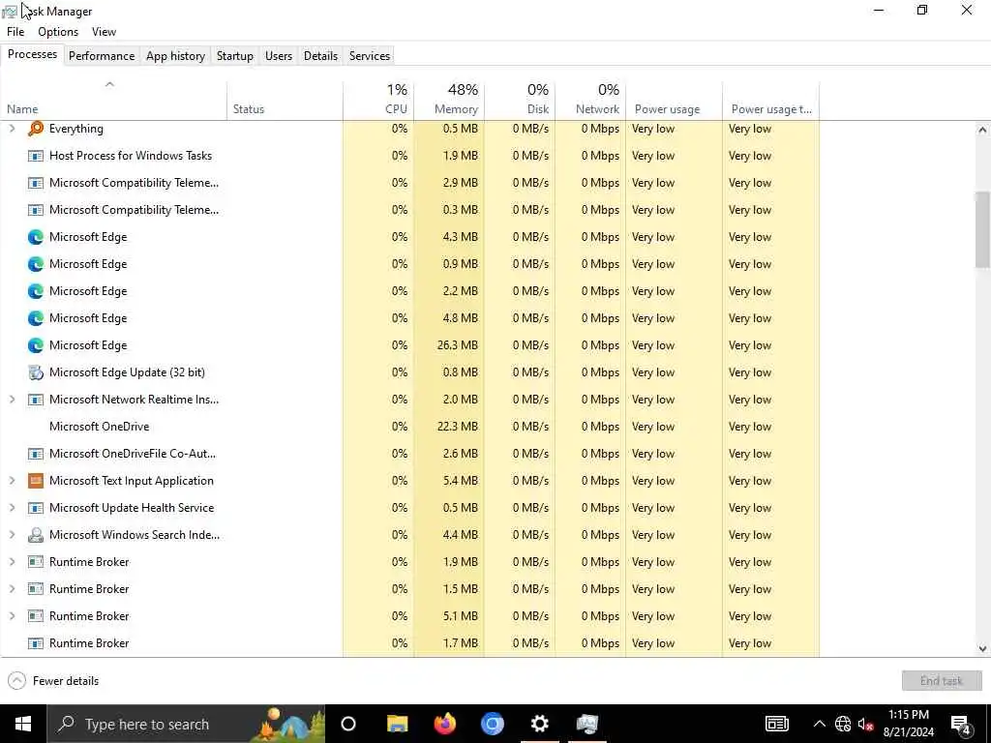Switch to the Users tab
This screenshot has width=991, height=743.
pos(279,55)
